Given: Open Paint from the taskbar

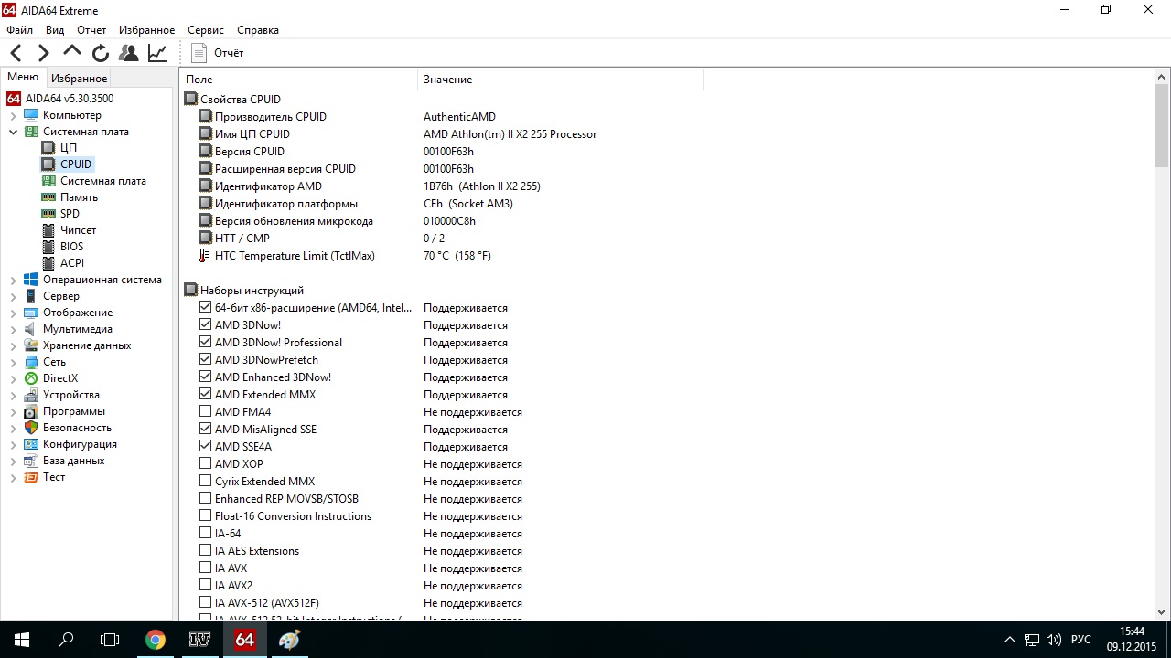Looking at the screenshot, I should [x=289, y=640].
